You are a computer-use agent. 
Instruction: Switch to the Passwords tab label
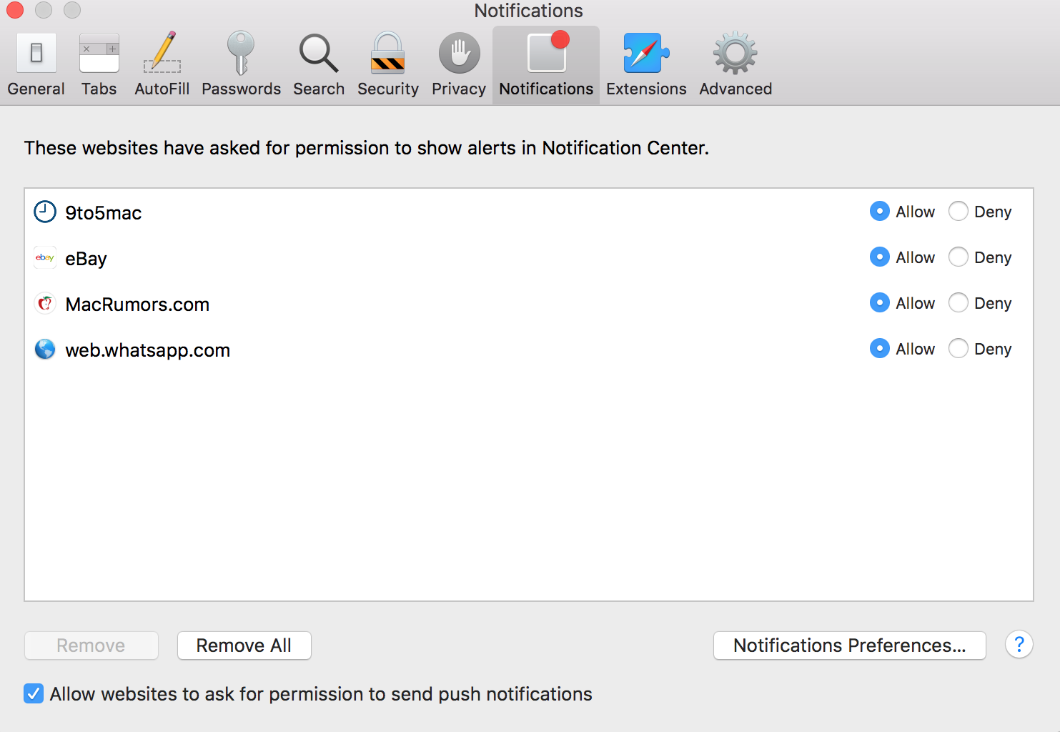pyautogui.click(x=242, y=89)
